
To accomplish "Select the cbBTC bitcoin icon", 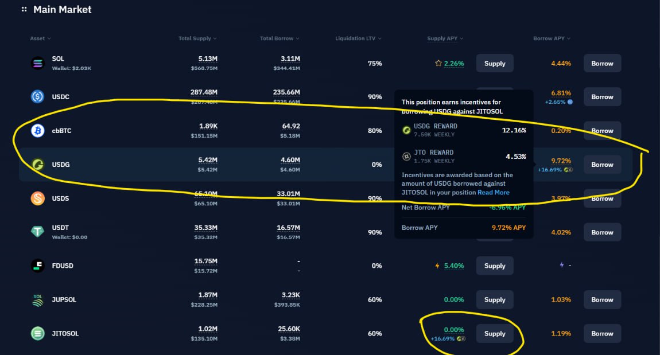I will pos(37,131).
